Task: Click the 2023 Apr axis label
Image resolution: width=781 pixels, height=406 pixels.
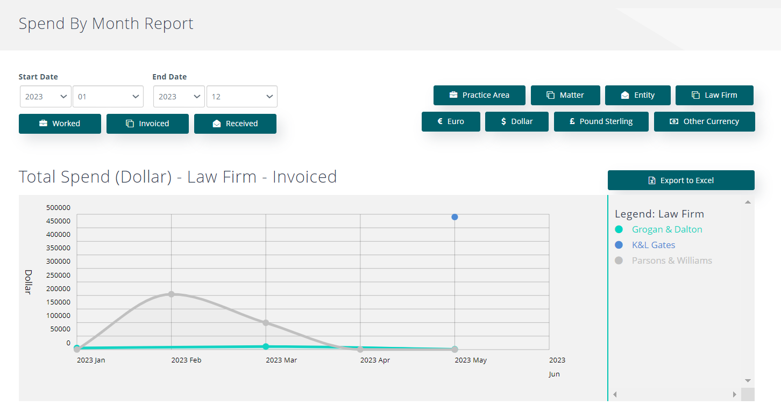Action: 375,360
